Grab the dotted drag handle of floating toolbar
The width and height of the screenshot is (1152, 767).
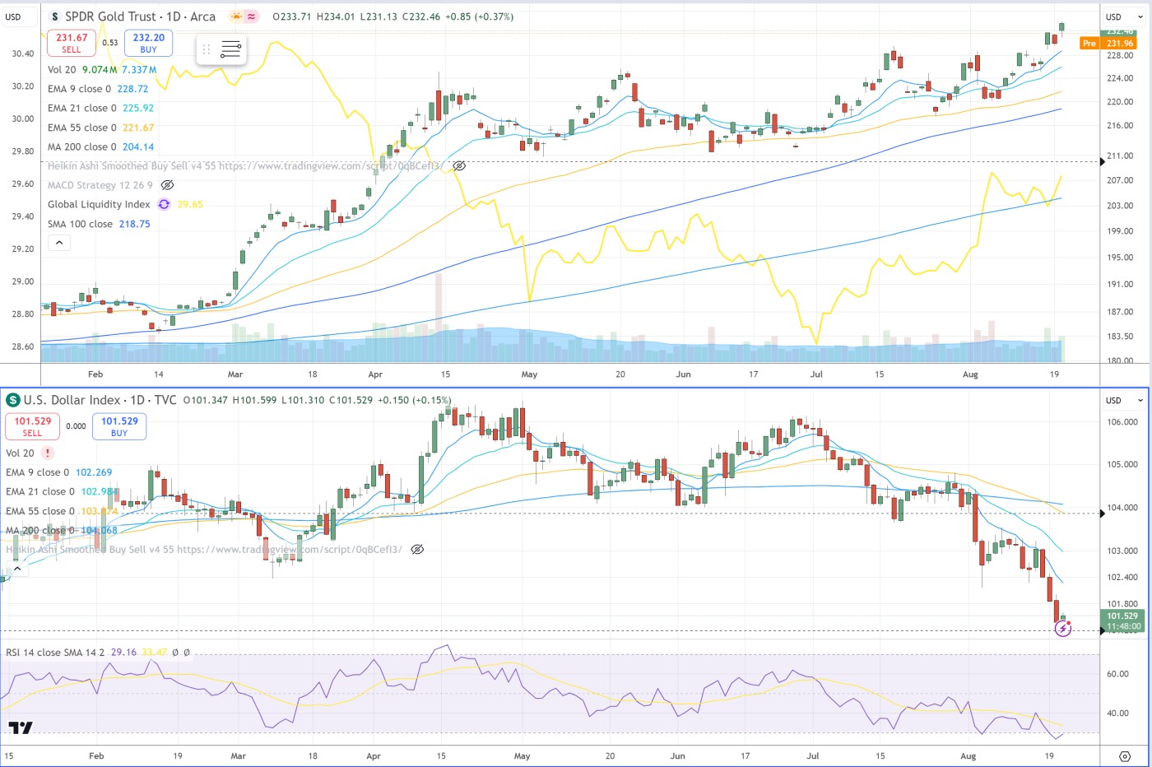207,49
